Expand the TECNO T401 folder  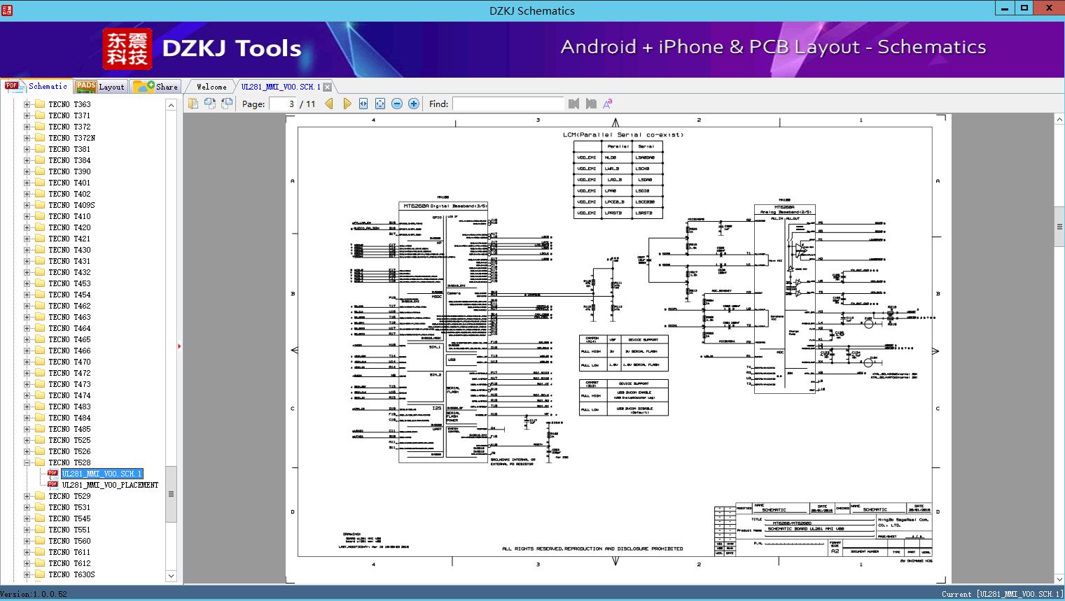(x=27, y=183)
